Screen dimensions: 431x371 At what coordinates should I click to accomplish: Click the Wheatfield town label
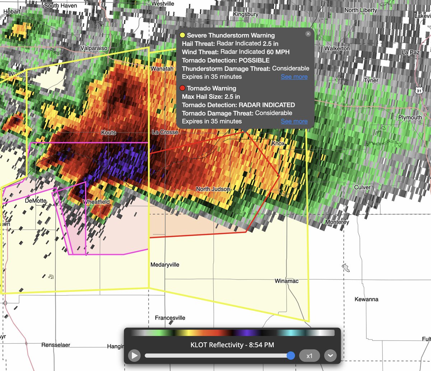[97, 202]
